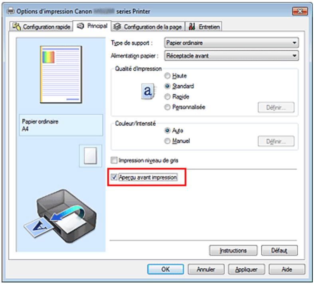
Task: Click the Entretien tab tools icon
Action: tap(192, 26)
